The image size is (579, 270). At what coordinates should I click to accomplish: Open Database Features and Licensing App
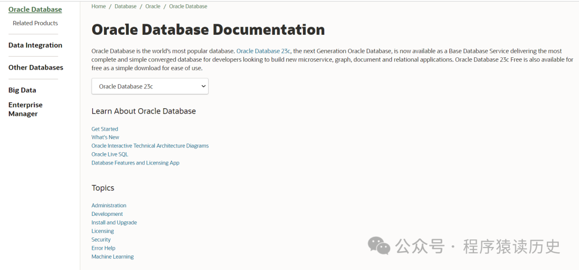(x=135, y=163)
